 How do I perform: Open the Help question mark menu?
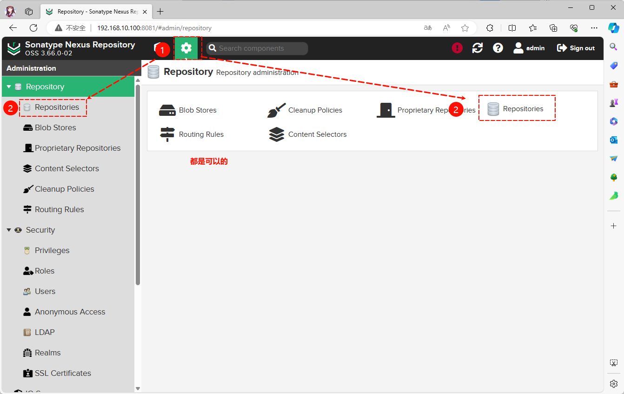(x=498, y=48)
